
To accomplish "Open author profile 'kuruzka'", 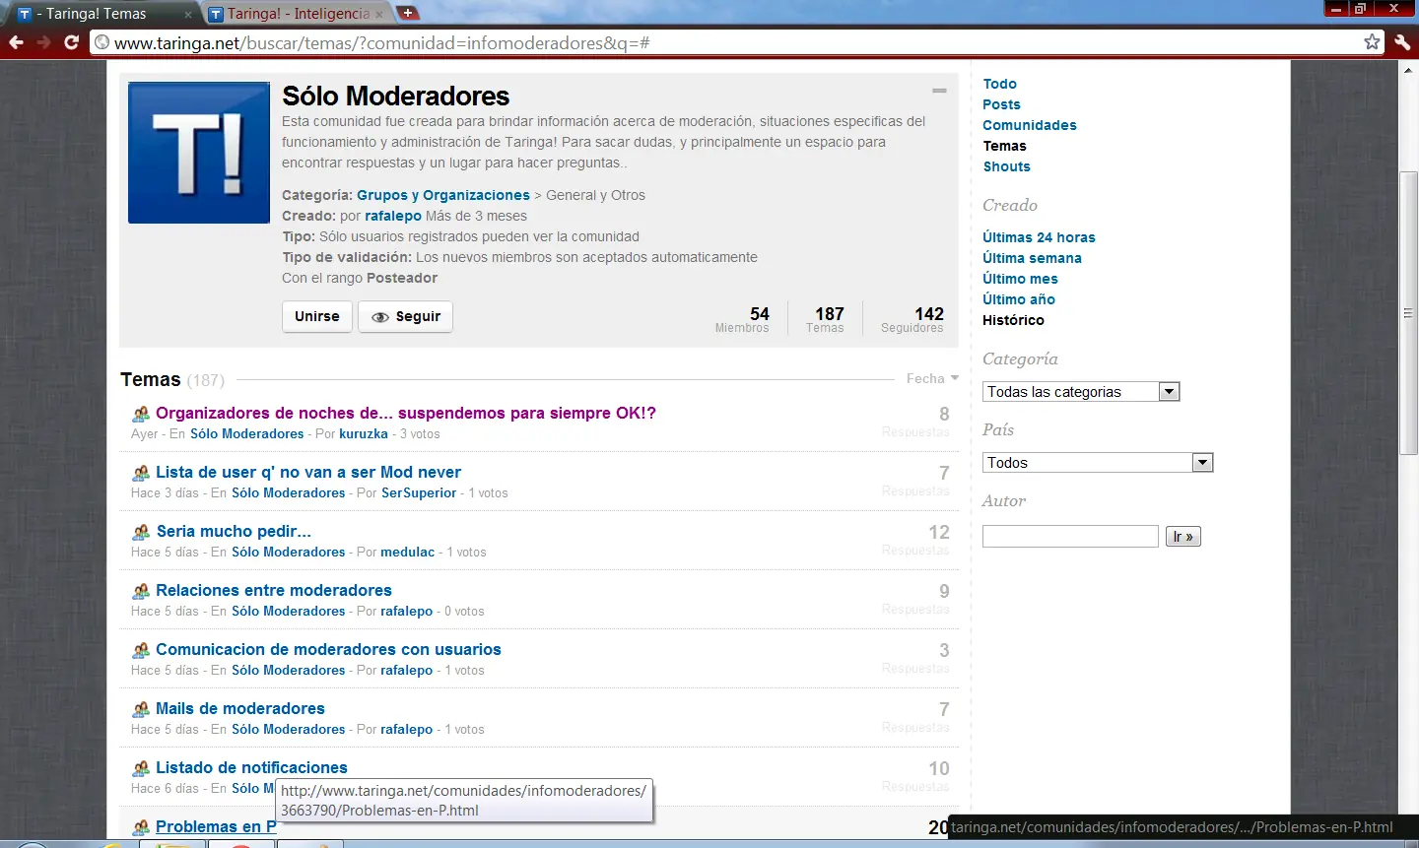I will [x=364, y=433].
